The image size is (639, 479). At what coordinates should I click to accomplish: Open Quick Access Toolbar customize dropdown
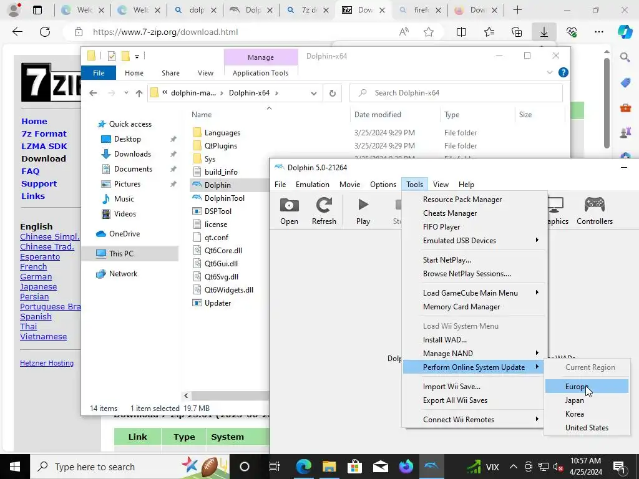137,57
